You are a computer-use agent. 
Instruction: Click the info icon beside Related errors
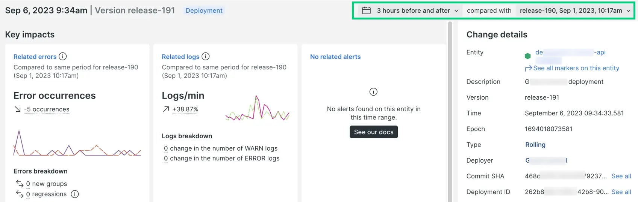click(63, 57)
